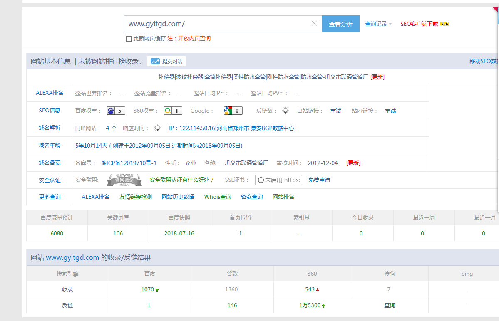
Task: Click the URL input field
Action: [216, 24]
